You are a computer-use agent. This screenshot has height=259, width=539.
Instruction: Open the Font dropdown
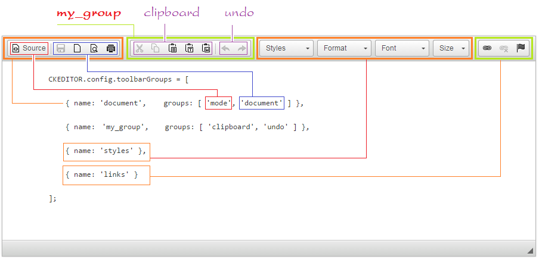[402, 48]
